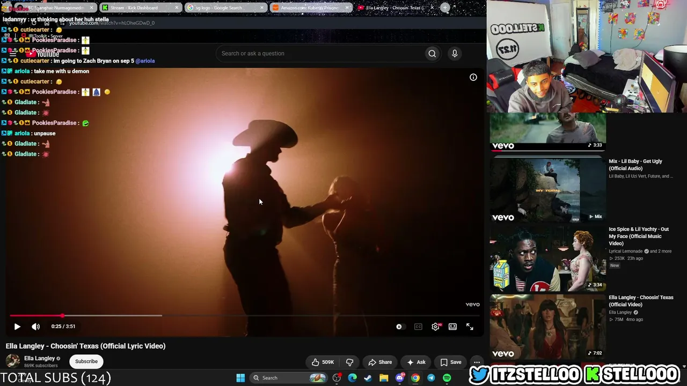Click the Windows taskbar Search box

289,378
